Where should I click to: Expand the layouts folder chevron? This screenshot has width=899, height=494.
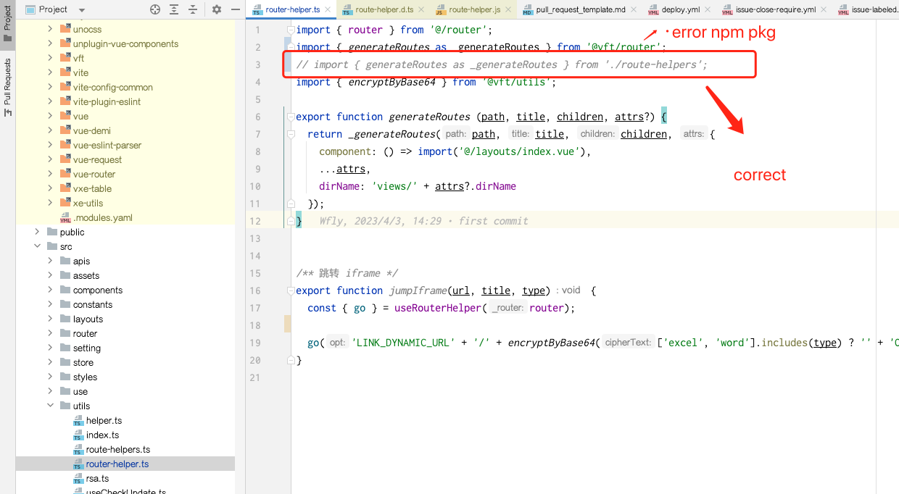coord(50,319)
